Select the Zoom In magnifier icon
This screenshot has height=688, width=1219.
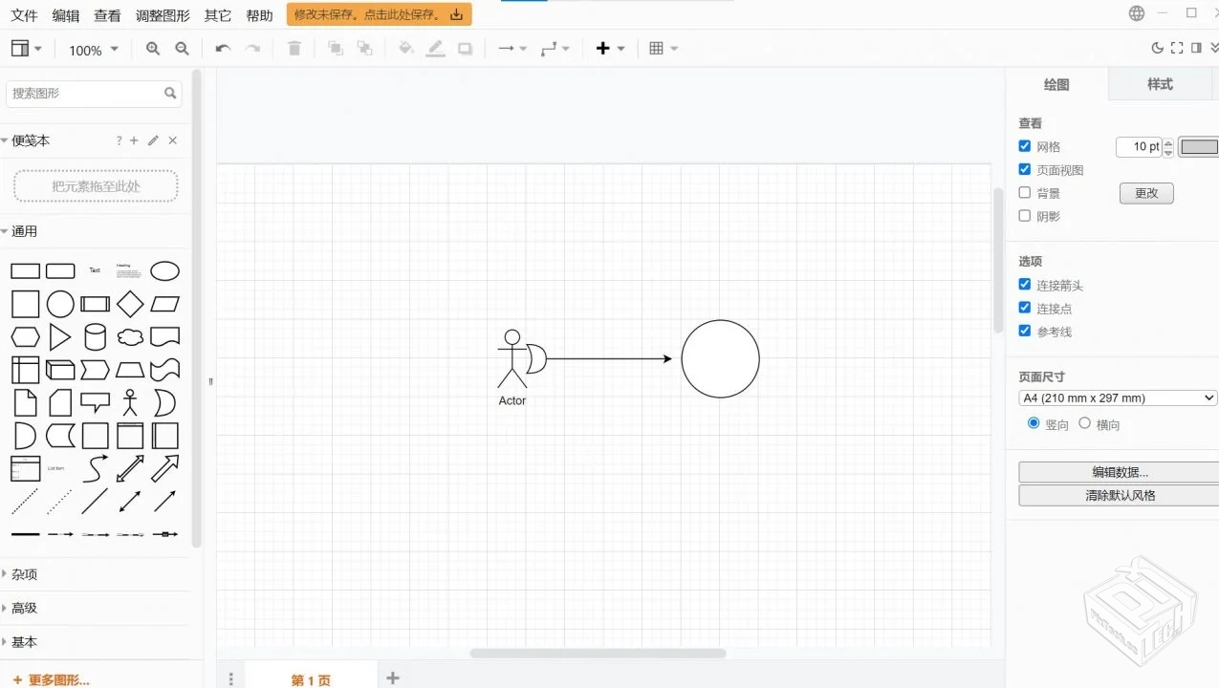[x=153, y=48]
